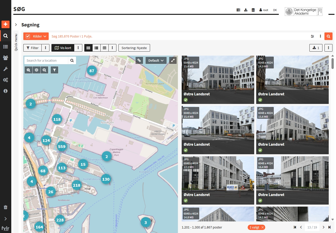Open the three-dot menu next to Vis kort
Screen dimensions: 336x233
pos(78,48)
